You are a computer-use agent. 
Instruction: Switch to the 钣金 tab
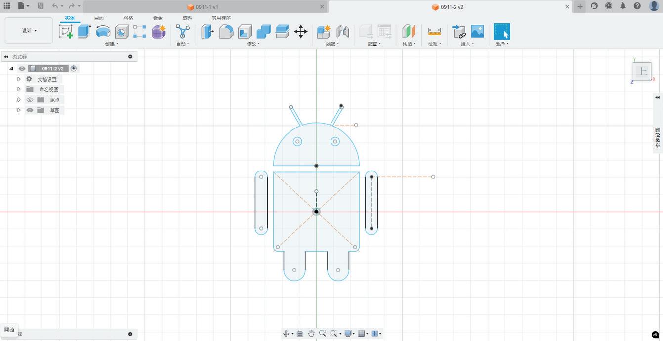point(158,18)
